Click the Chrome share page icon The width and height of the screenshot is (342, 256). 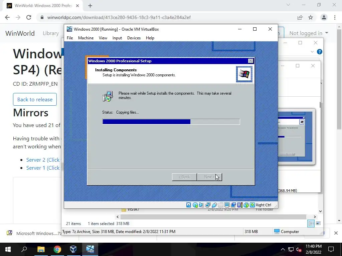tap(300, 17)
